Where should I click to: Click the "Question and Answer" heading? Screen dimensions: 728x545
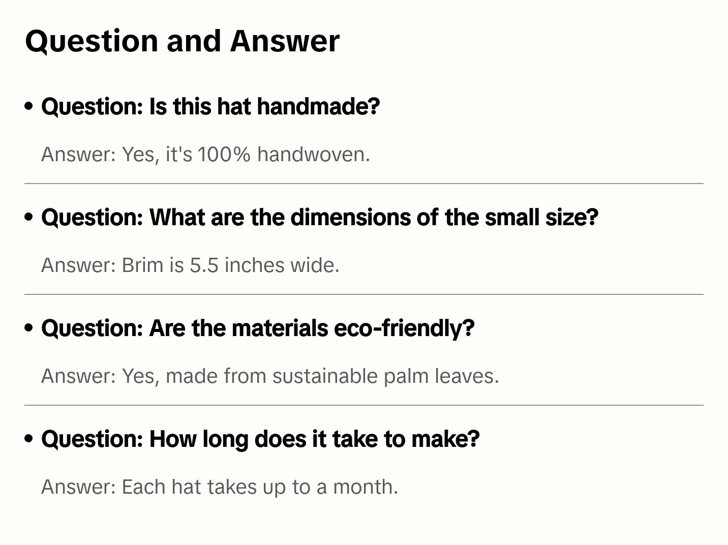click(x=182, y=41)
